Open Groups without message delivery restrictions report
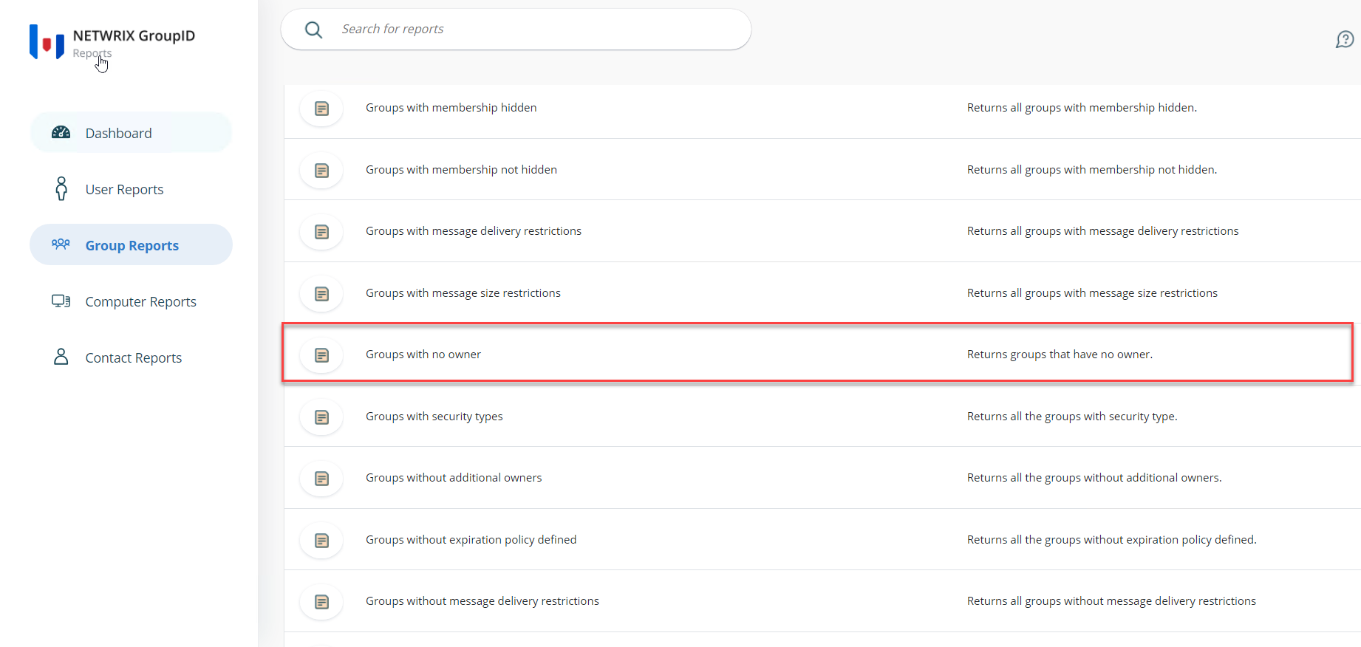The width and height of the screenshot is (1361, 647). (482, 601)
